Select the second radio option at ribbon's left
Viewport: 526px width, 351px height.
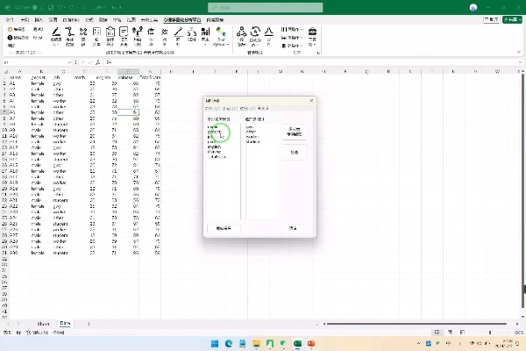[10, 39]
